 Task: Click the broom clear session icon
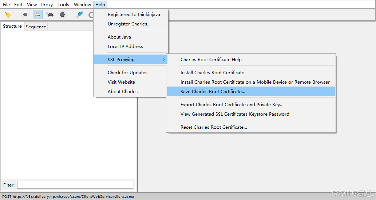[8, 15]
